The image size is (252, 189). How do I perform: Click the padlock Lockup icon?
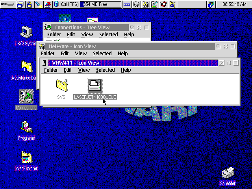pyautogui.click(x=29, y=4)
